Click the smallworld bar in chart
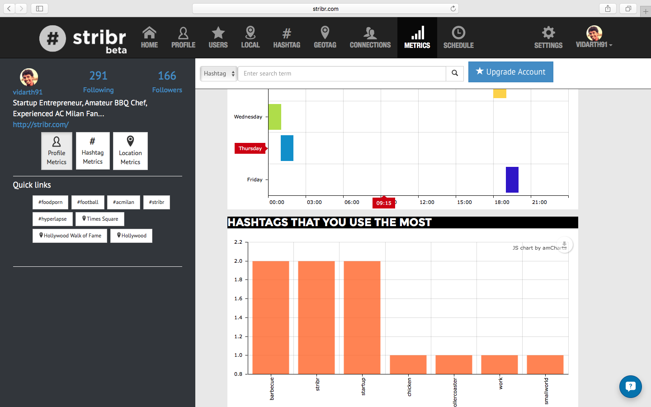The image size is (651, 407). coord(545,364)
